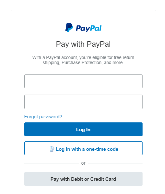Screen dimensions: 165x194
Task: Click the divider line left of 'or'
Action: (x=52, y=163)
